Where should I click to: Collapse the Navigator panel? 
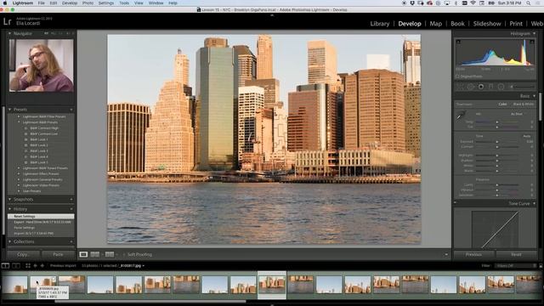(x=9, y=34)
